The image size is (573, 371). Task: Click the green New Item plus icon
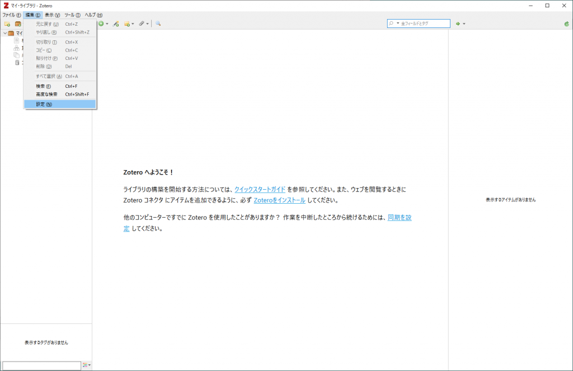(101, 24)
